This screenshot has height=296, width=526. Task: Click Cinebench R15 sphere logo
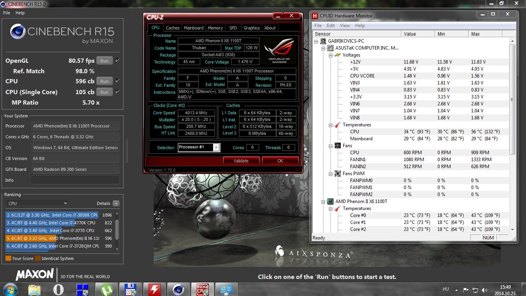point(18,32)
